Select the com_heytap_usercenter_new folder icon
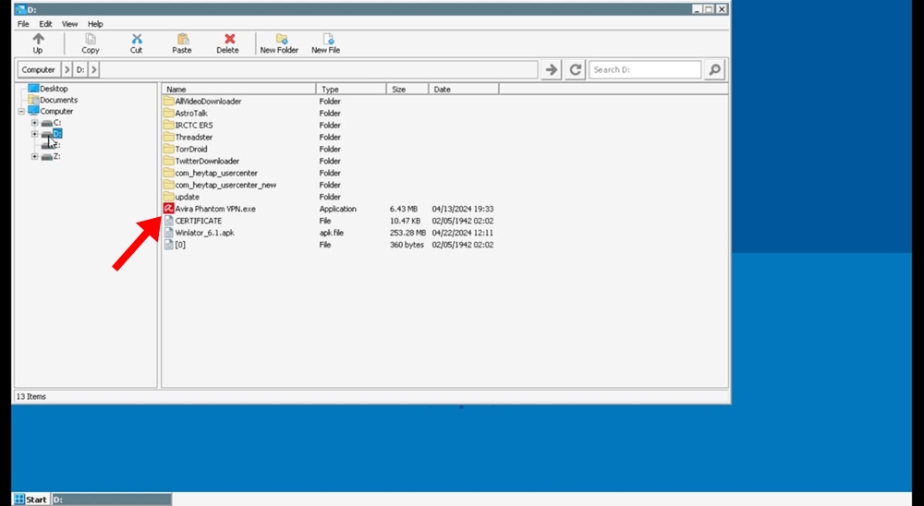Screen dimensions: 924x506 tap(168, 185)
